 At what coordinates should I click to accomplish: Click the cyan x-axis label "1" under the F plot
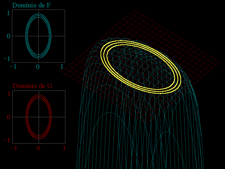(x=62, y=67)
